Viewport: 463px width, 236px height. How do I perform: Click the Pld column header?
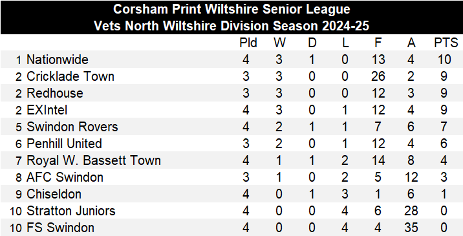(x=248, y=43)
